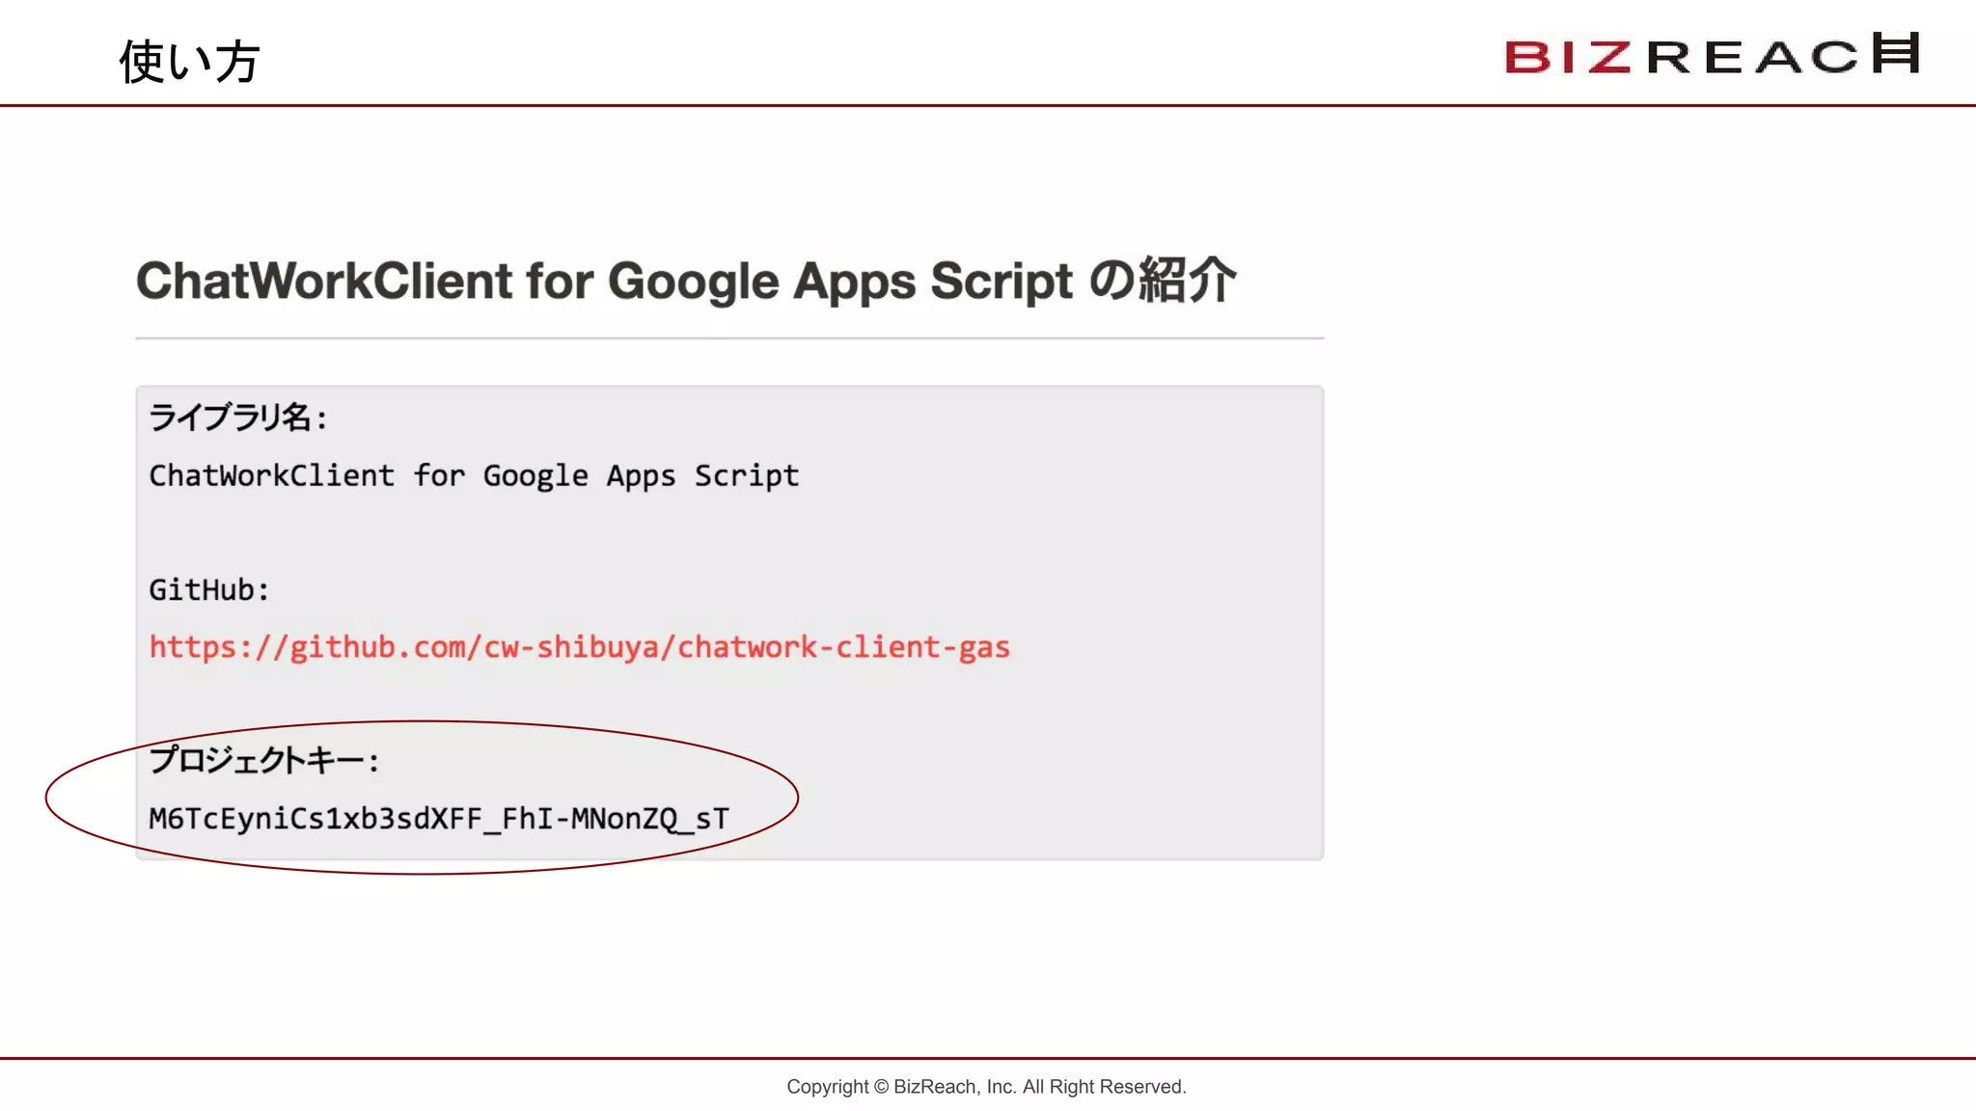Click the GitHub: label
1976x1111 pixels.
coord(208,589)
